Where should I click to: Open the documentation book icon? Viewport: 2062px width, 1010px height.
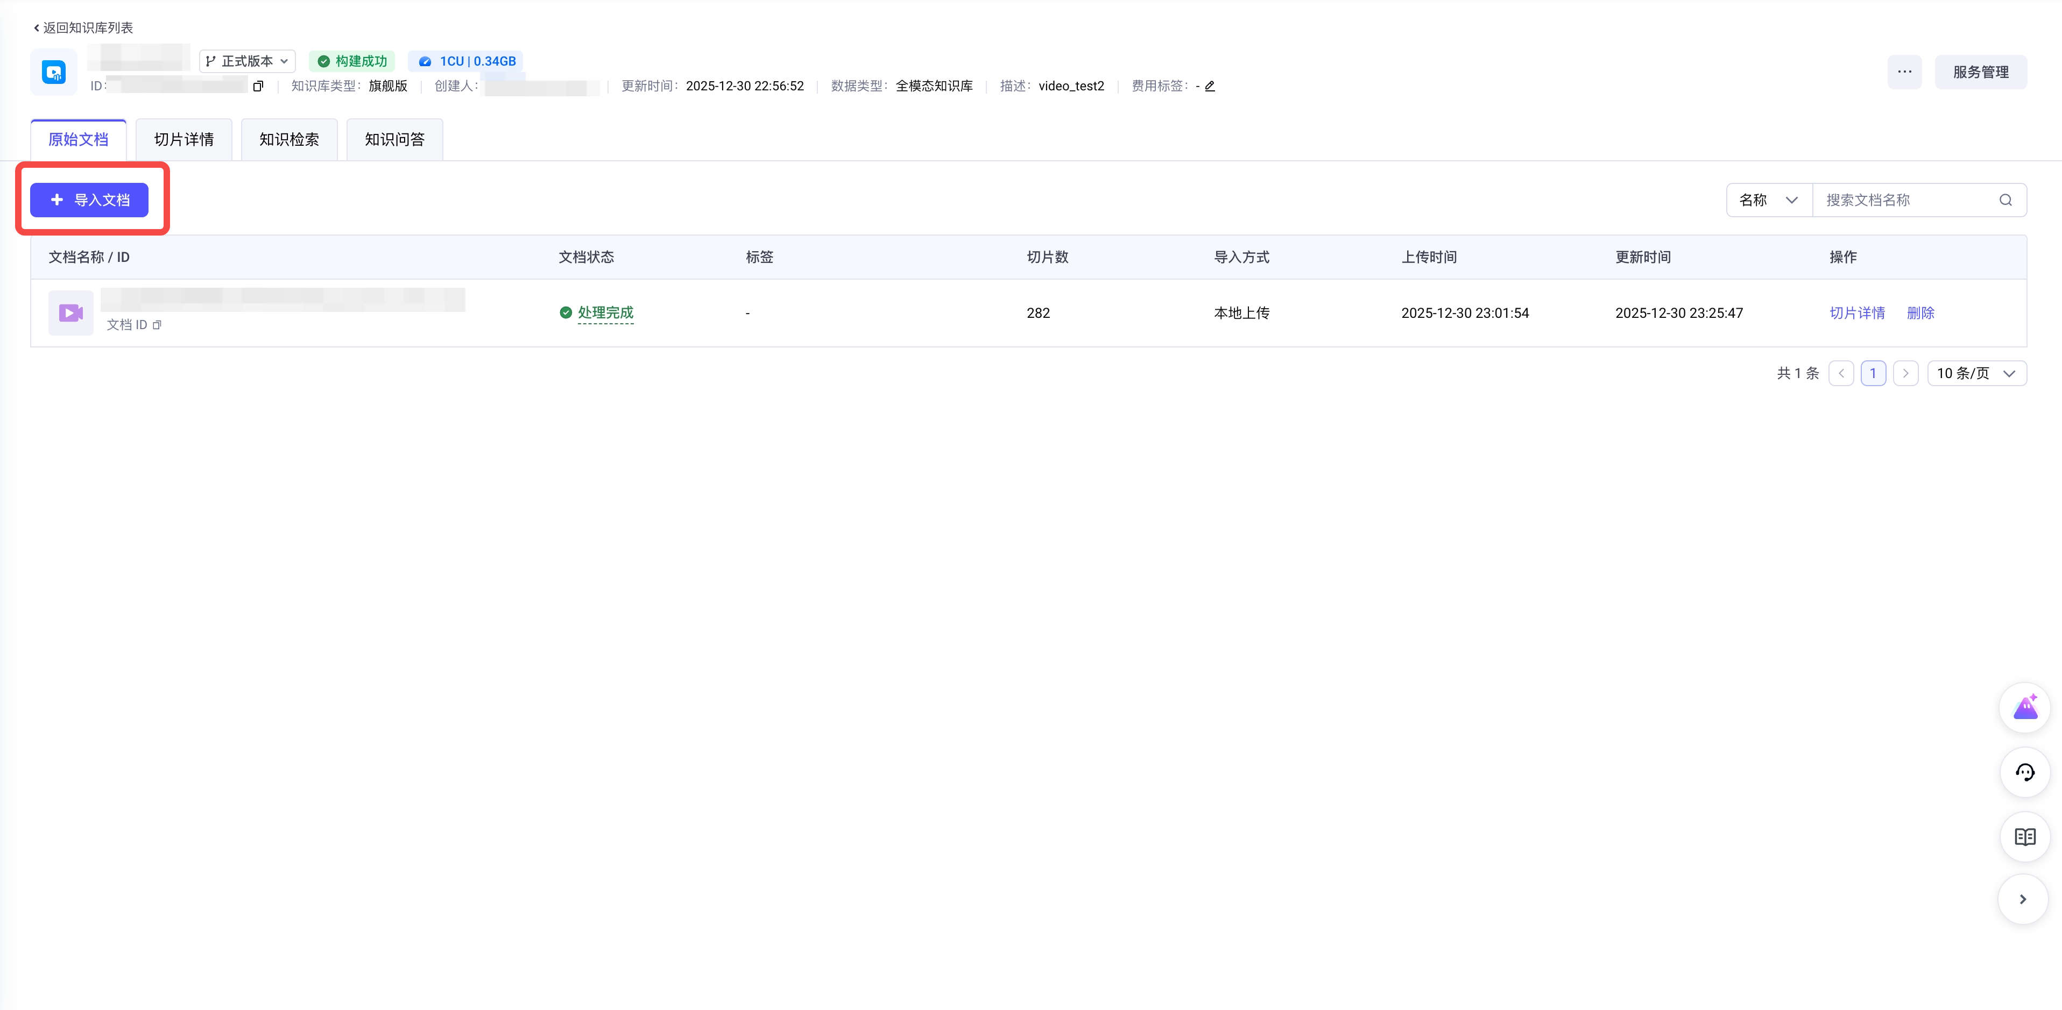tap(2024, 837)
